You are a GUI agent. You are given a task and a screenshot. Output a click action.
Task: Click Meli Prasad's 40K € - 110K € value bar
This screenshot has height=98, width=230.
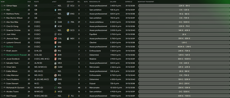pyautogui.click(x=184, y=96)
